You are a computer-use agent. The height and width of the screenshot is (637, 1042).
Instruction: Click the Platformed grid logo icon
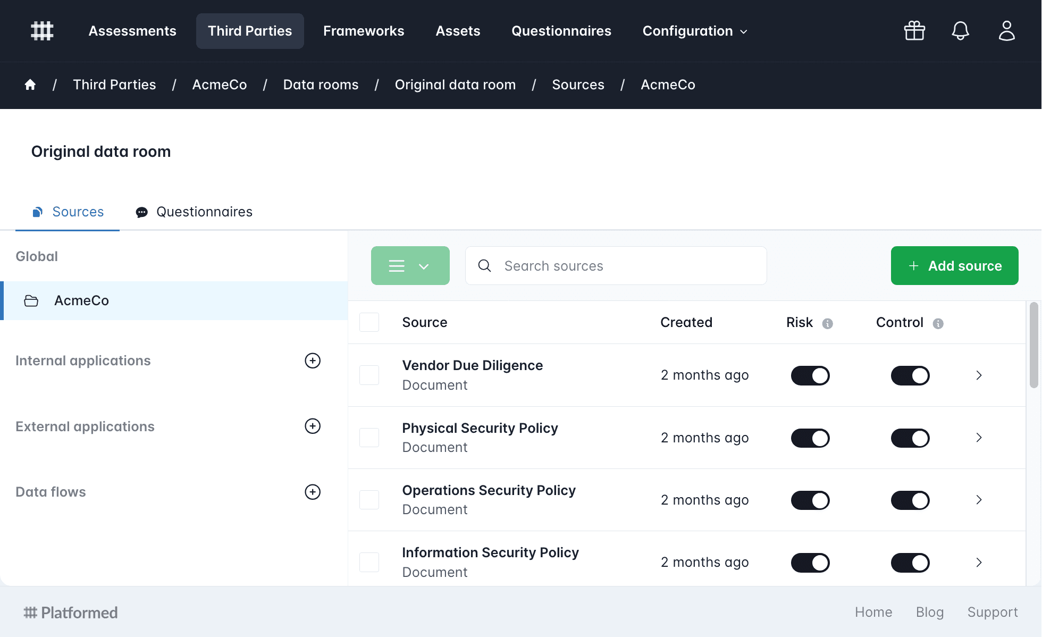tap(42, 31)
